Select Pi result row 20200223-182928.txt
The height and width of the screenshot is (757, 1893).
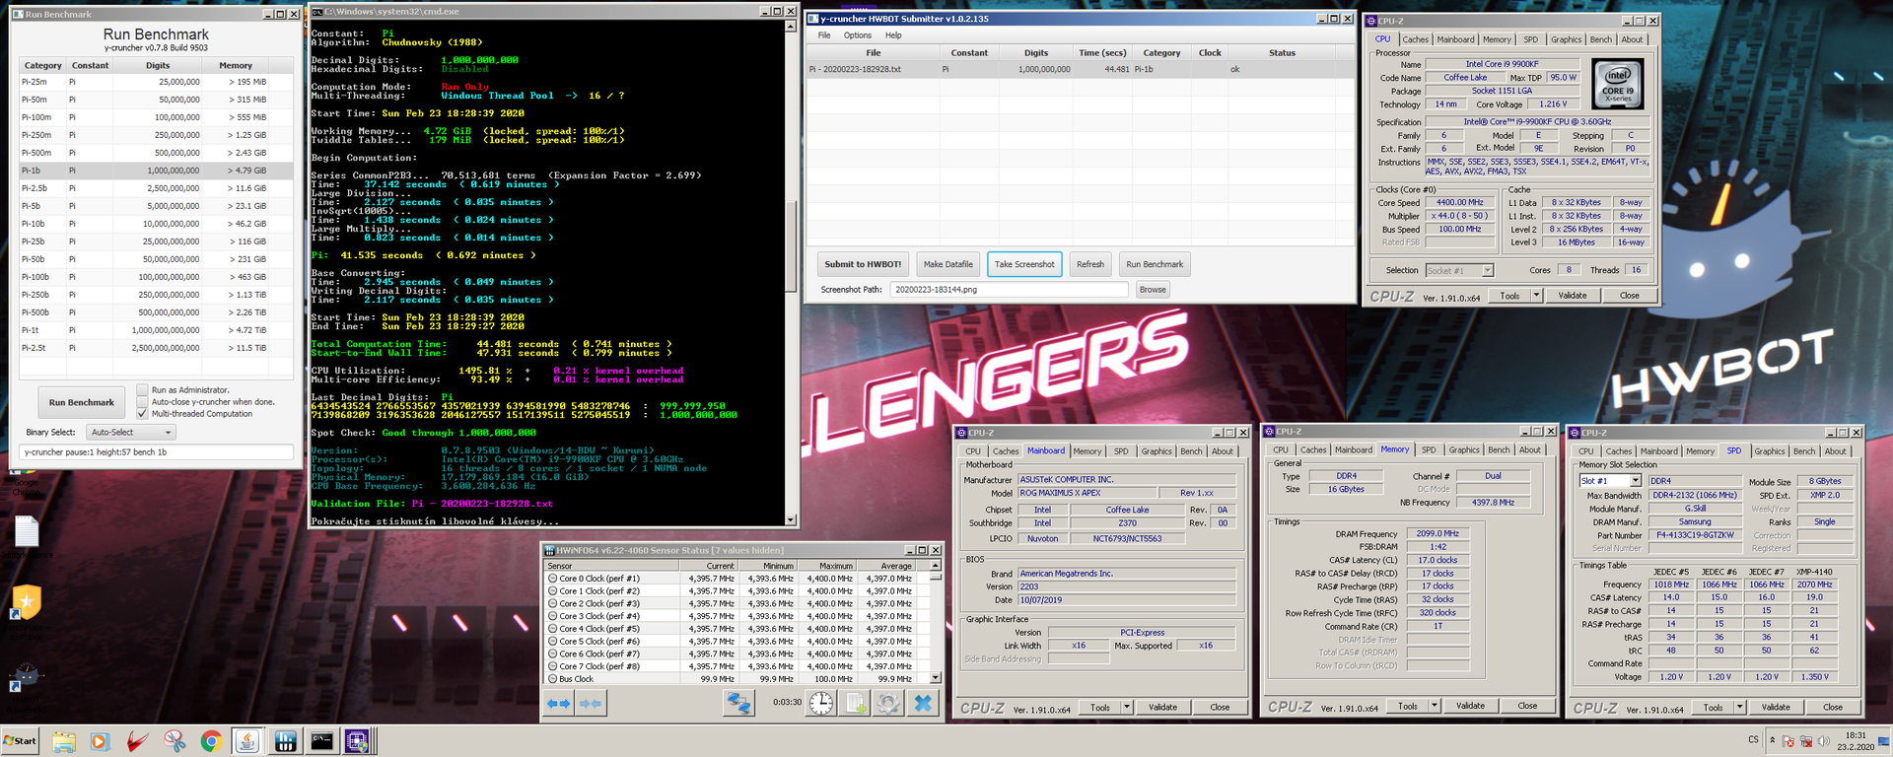[1080, 69]
